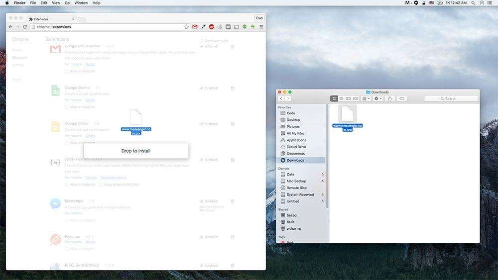The width and height of the screenshot is (498, 280).
Task: Remove the Google Sheets extension via trash icon
Action: coord(233,88)
